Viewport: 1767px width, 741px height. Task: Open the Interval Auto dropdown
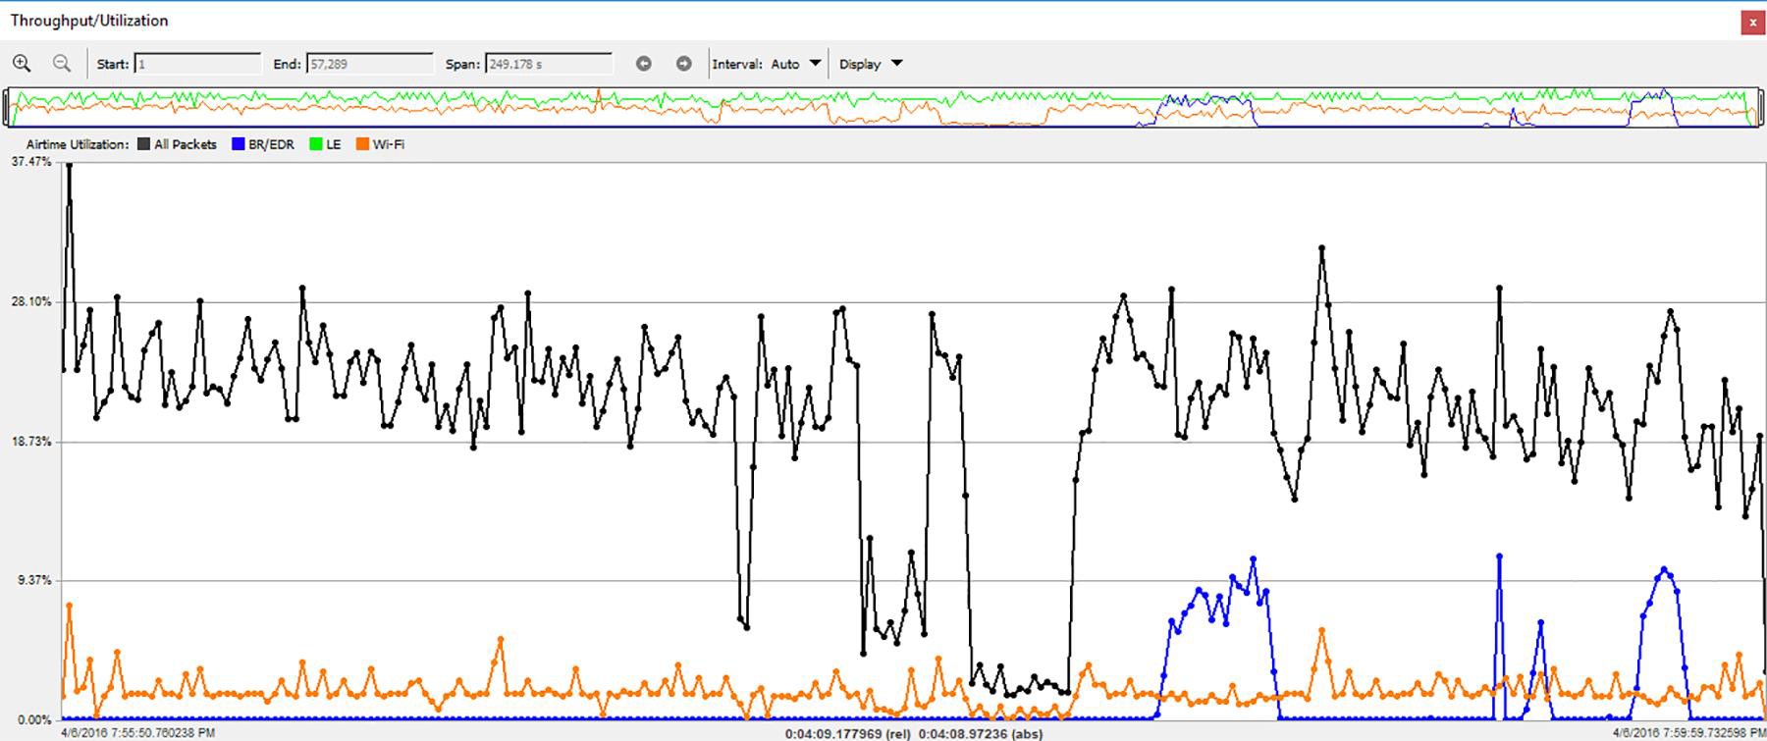796,64
